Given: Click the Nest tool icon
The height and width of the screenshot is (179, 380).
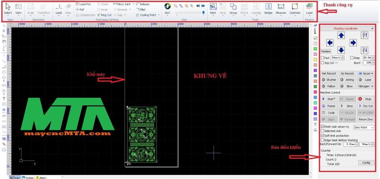Looking at the screenshot, I should (x=213, y=7).
